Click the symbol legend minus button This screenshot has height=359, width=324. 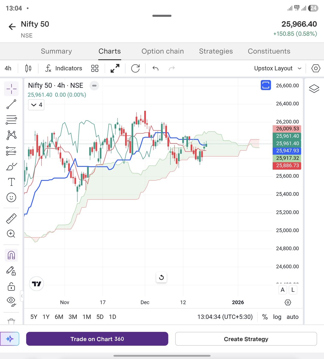[x=94, y=86]
